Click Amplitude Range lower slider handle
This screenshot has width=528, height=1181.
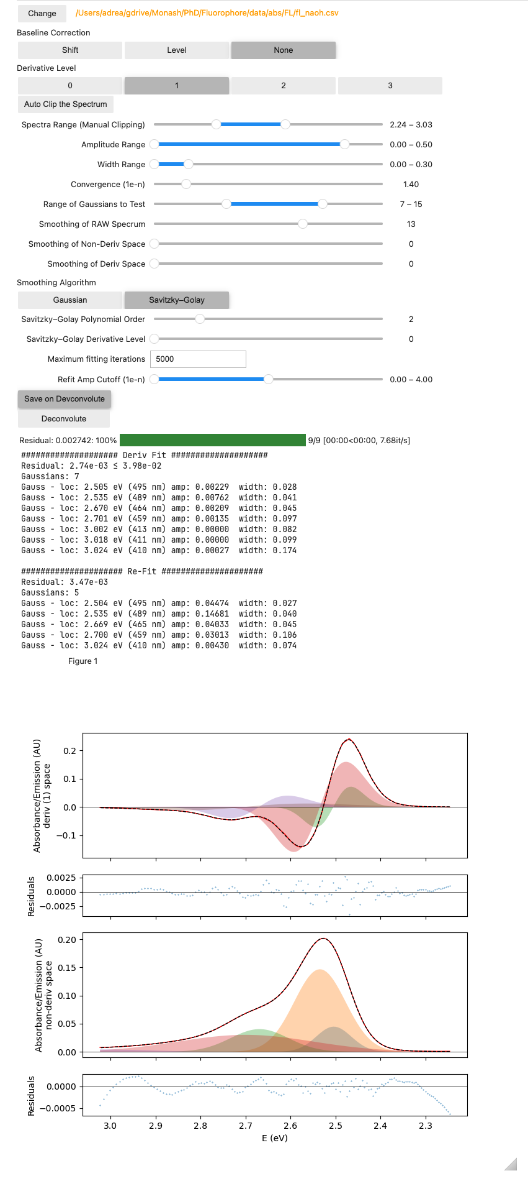click(154, 144)
